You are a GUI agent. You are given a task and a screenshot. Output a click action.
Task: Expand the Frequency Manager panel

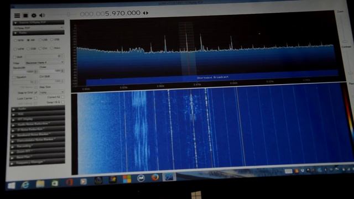[x=37, y=162]
